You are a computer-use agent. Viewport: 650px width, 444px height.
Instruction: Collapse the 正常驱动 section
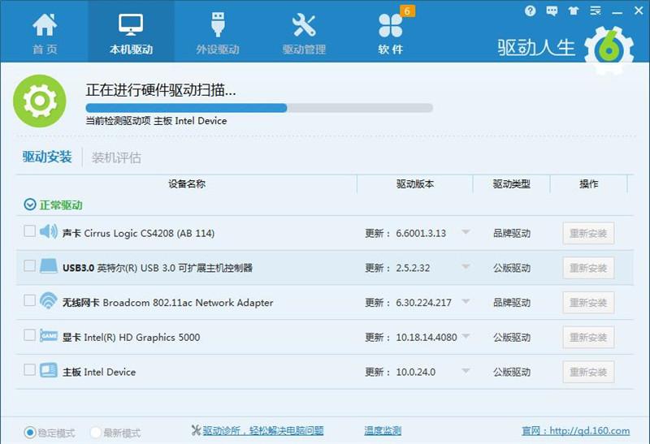(30, 205)
